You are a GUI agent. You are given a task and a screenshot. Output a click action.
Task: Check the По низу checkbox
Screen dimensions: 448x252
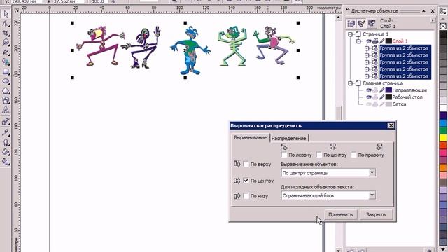246,196
